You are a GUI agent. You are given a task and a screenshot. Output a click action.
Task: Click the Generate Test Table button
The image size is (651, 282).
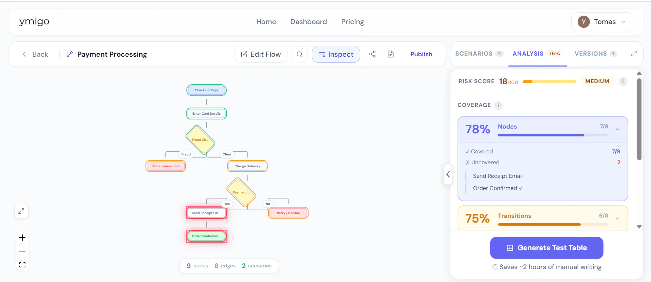[546, 248]
